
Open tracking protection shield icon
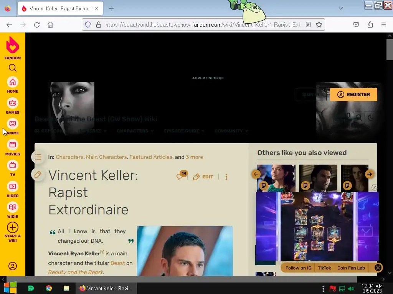[88, 24]
